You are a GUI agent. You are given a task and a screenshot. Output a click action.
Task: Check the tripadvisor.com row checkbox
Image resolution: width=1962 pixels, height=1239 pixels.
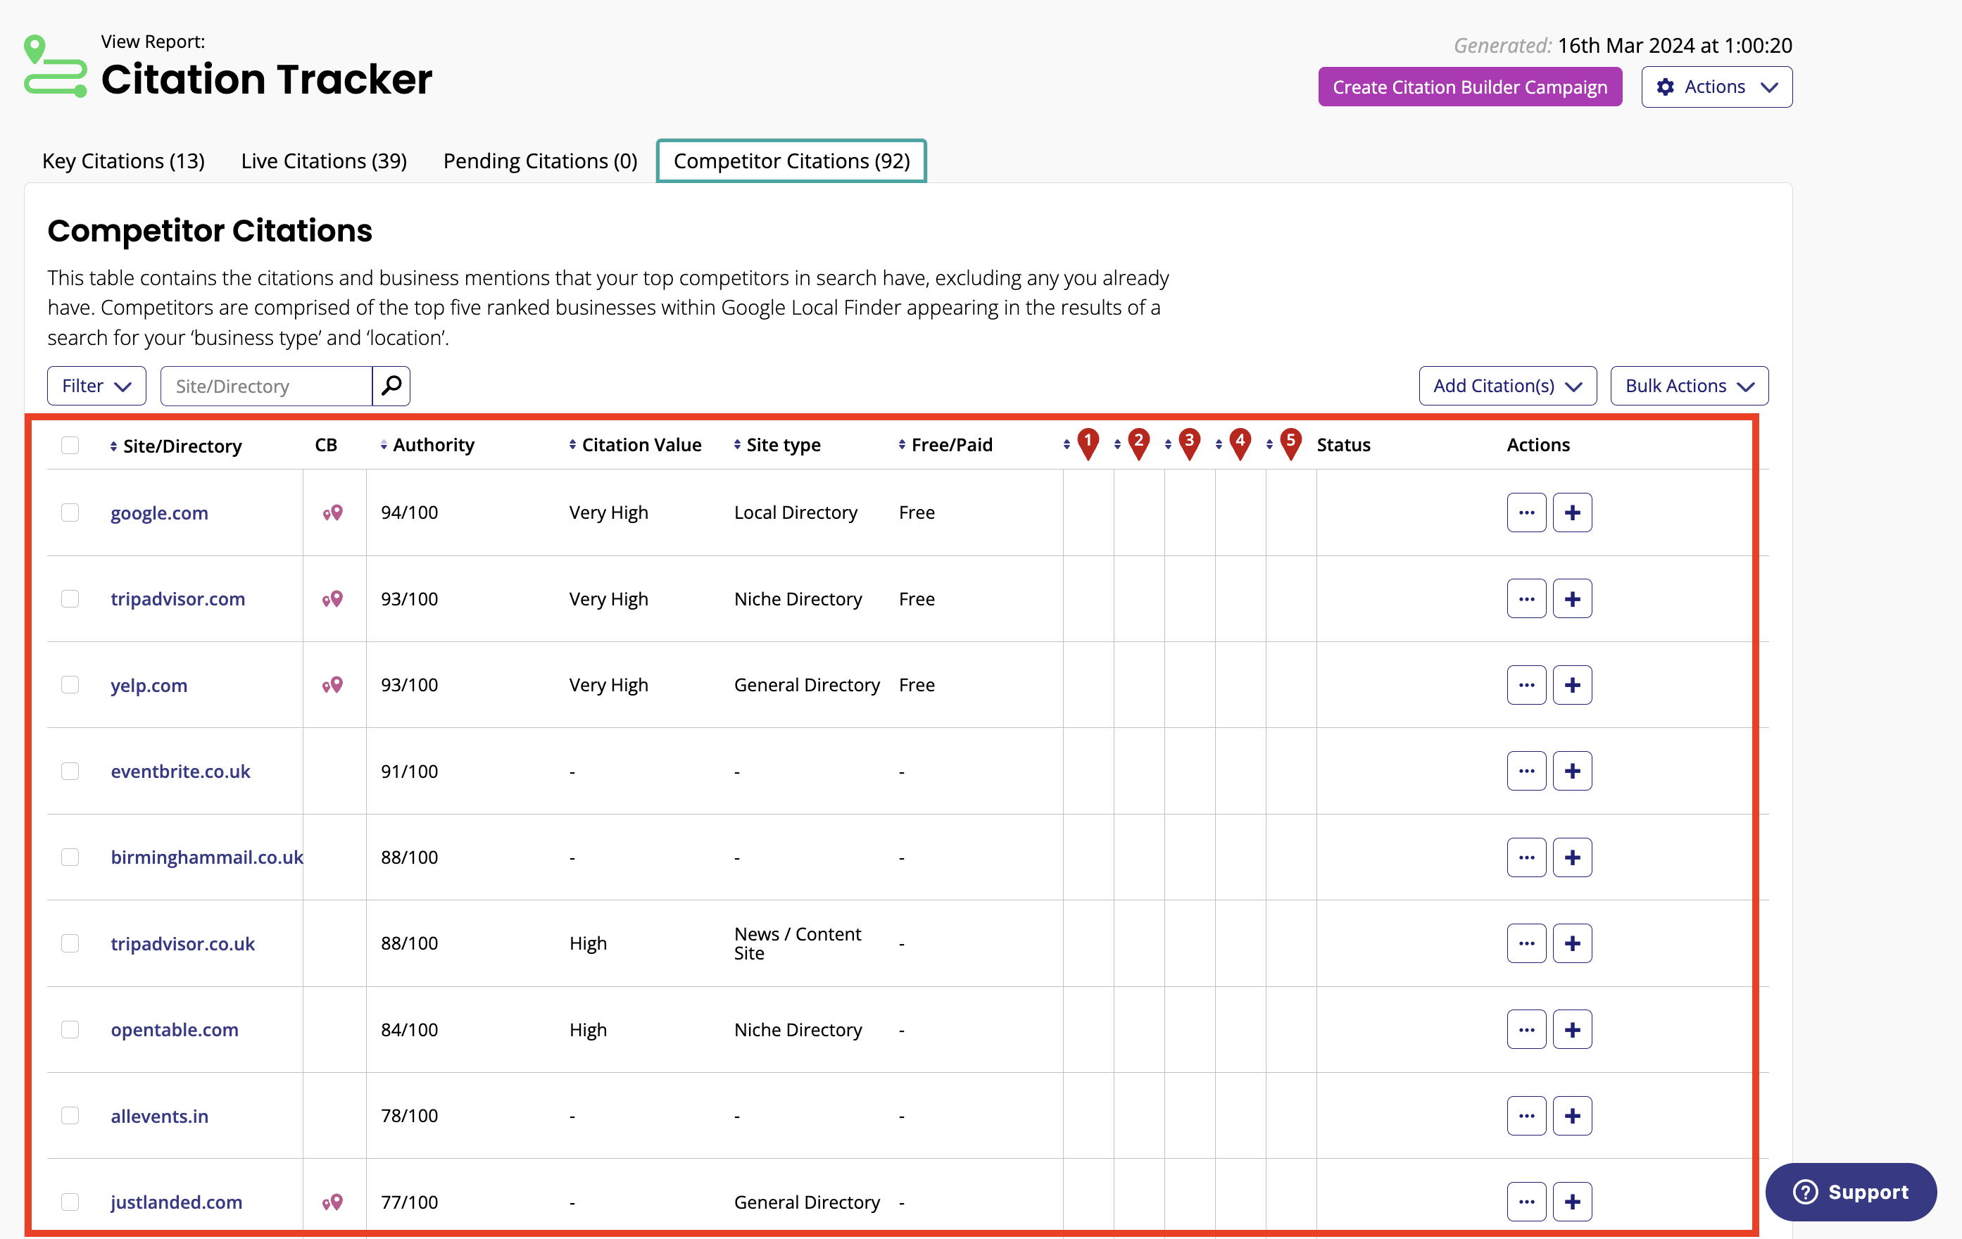coord(70,598)
